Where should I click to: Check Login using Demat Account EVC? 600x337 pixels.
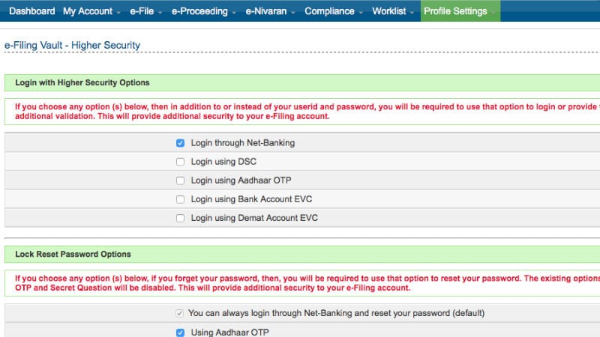[x=180, y=218]
